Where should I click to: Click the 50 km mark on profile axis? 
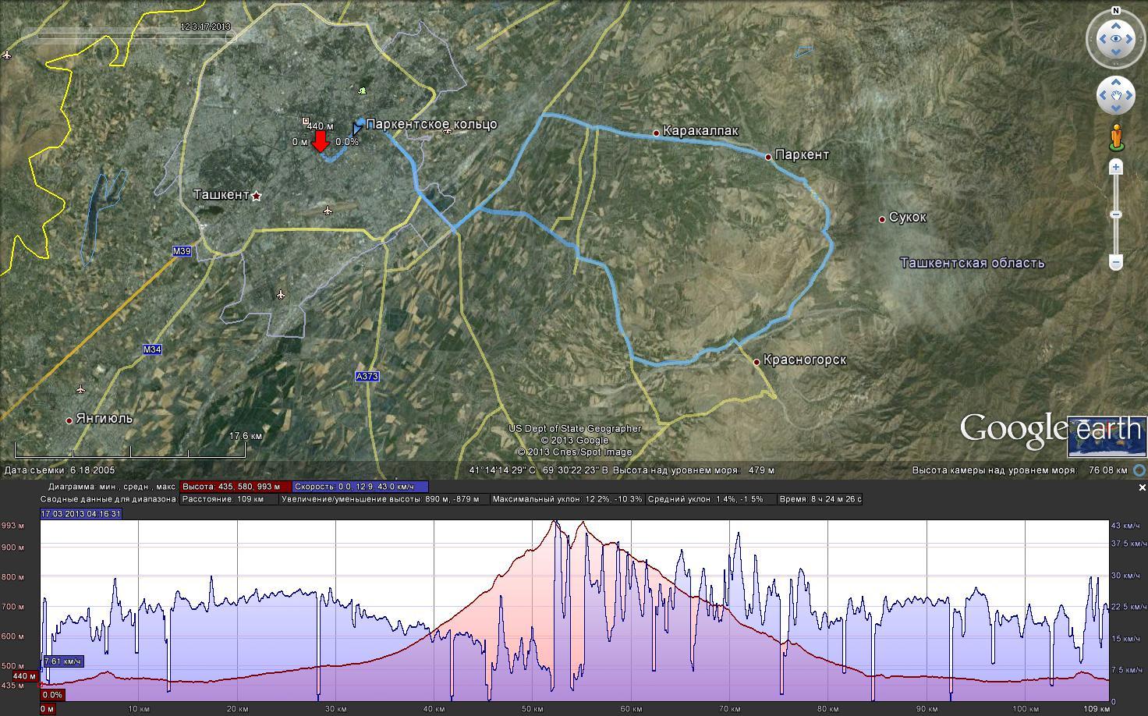(x=533, y=708)
